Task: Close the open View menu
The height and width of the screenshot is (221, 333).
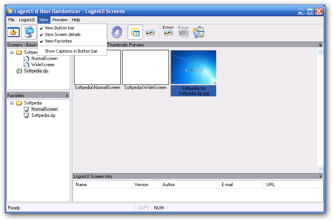Action: 43,20
